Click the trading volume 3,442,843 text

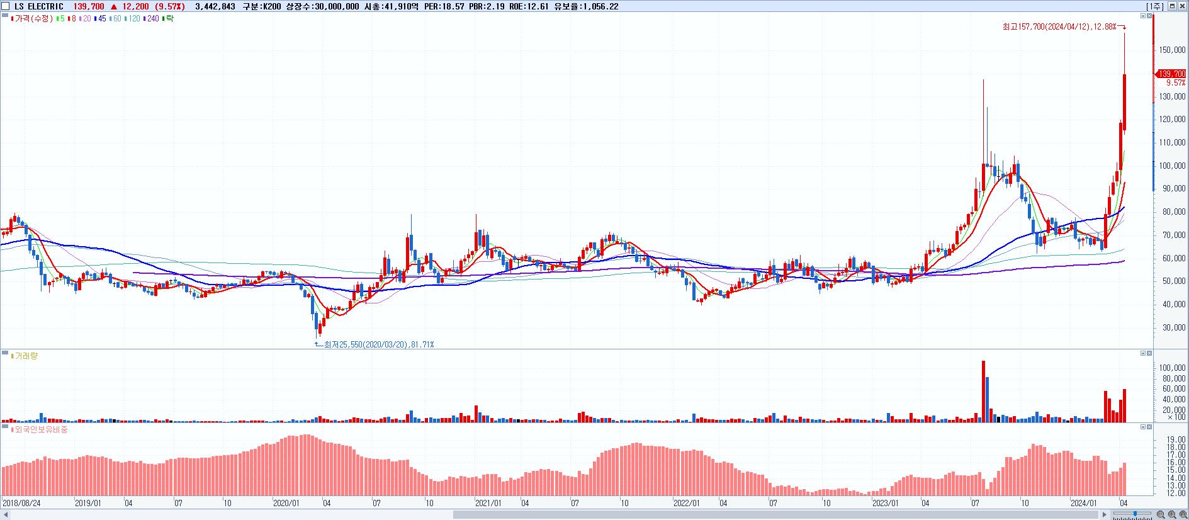tap(215, 6)
